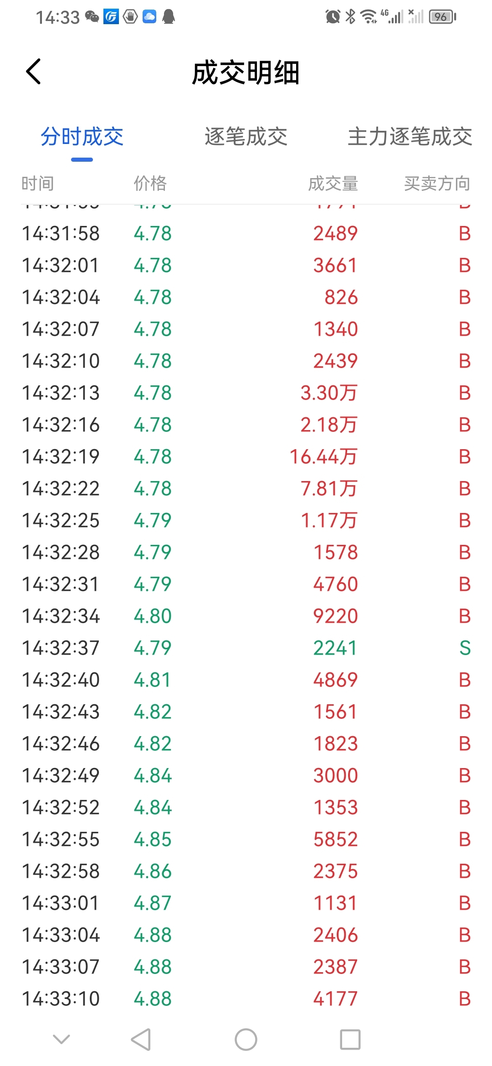The height and width of the screenshot is (1066, 492).
Task: Tap the alarm clock status icon
Action: pyautogui.click(x=333, y=17)
